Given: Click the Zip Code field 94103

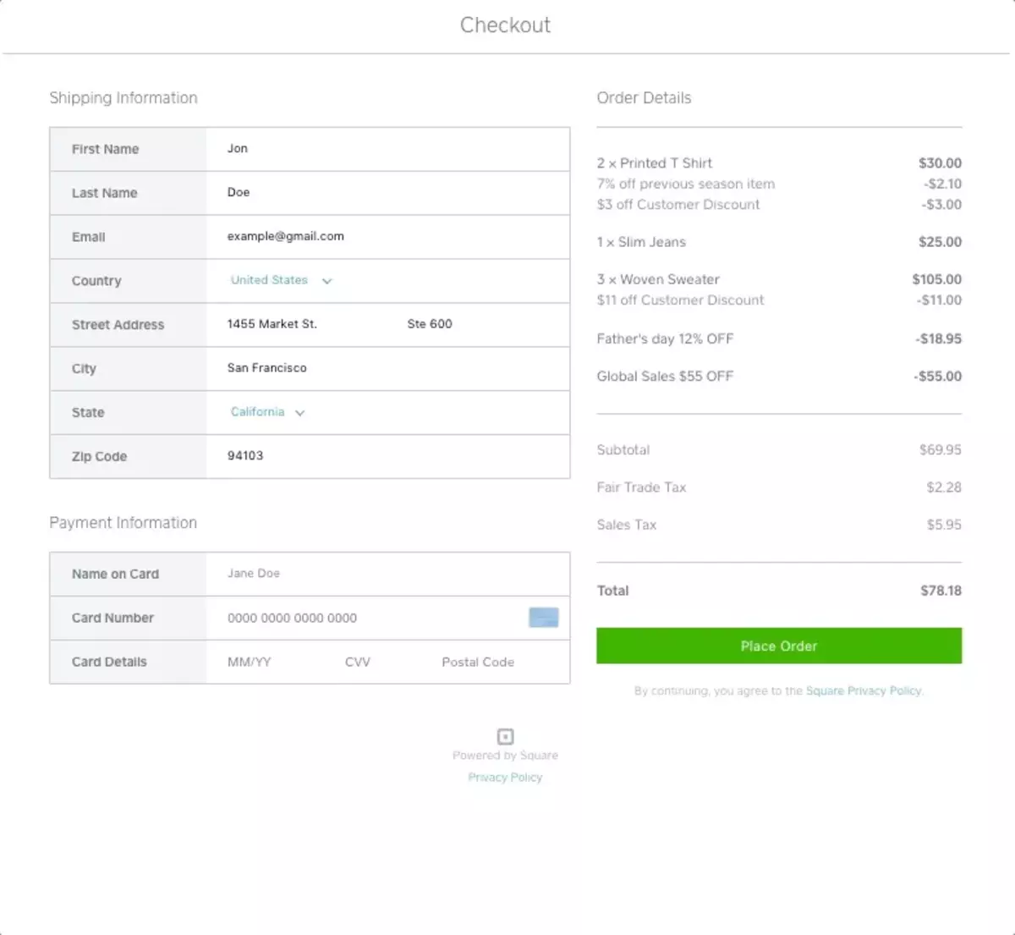Looking at the screenshot, I should (387, 456).
